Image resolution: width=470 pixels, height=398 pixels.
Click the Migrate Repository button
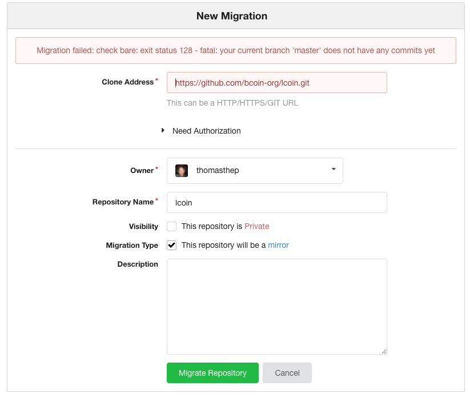tap(212, 373)
